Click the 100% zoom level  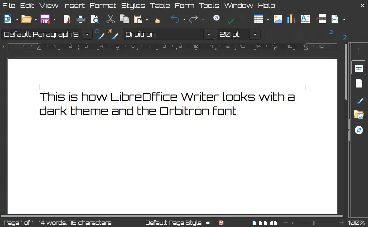coord(356,223)
